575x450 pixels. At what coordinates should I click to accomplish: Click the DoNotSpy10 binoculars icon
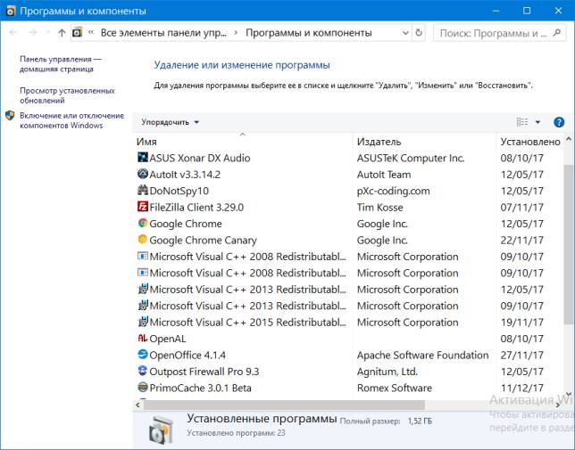142,190
